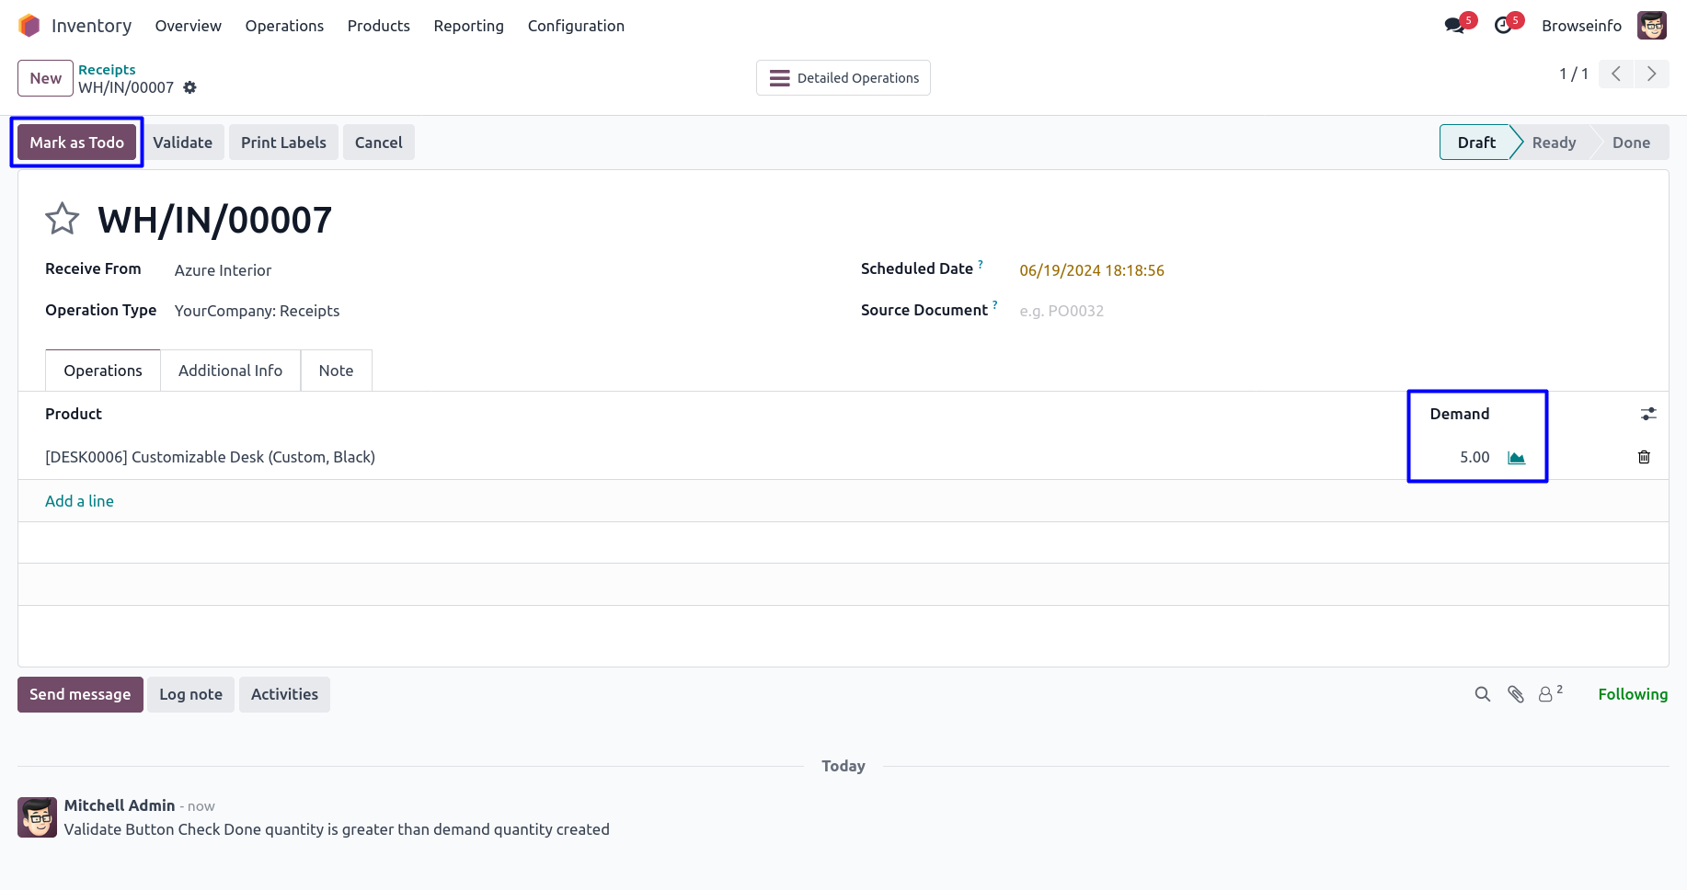This screenshot has height=890, width=1687.
Task: Open the chat messages icon in navbar
Action: click(1454, 26)
